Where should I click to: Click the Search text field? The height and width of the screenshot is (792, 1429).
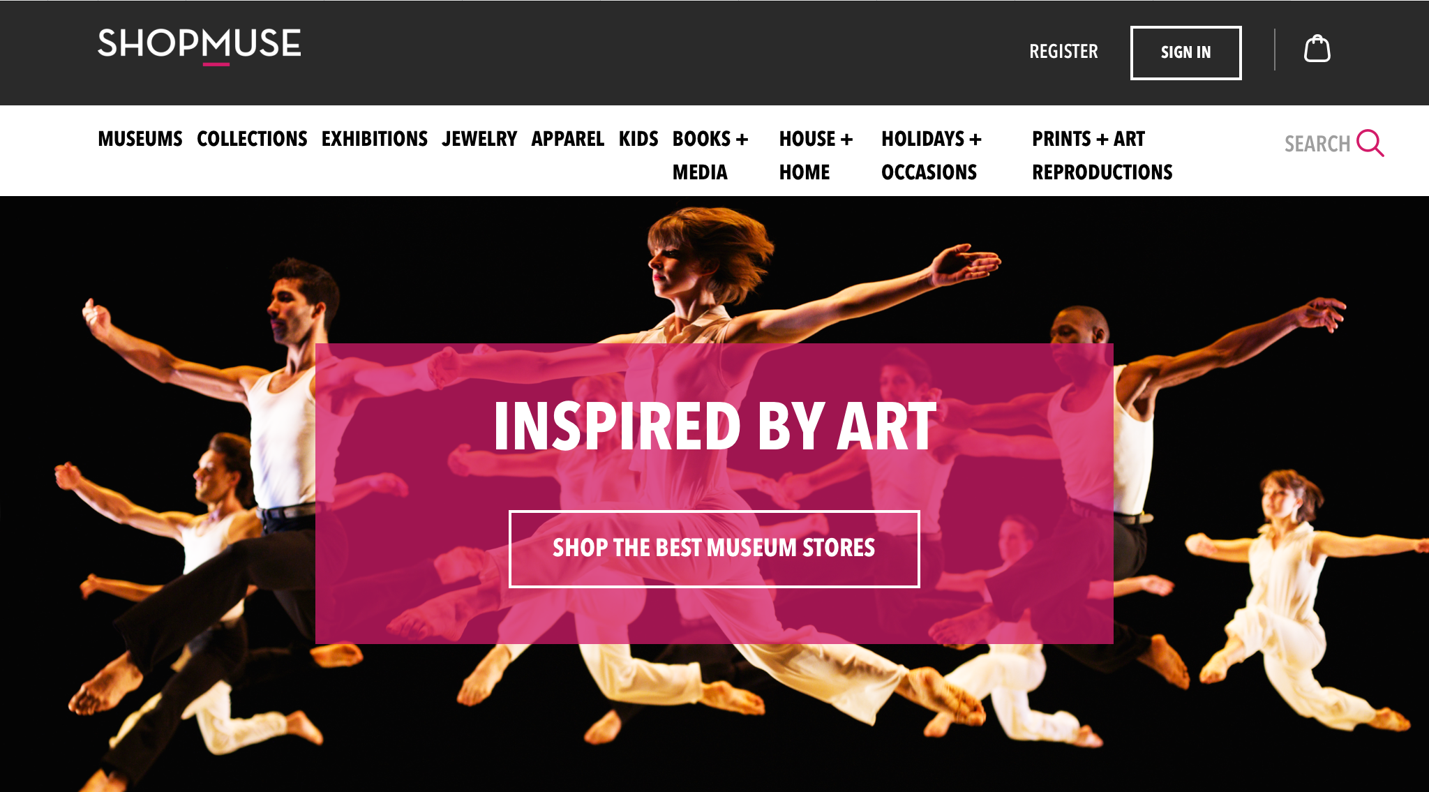click(1317, 144)
